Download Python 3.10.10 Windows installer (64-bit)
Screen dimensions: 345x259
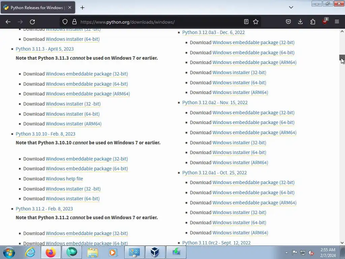tap(73, 199)
